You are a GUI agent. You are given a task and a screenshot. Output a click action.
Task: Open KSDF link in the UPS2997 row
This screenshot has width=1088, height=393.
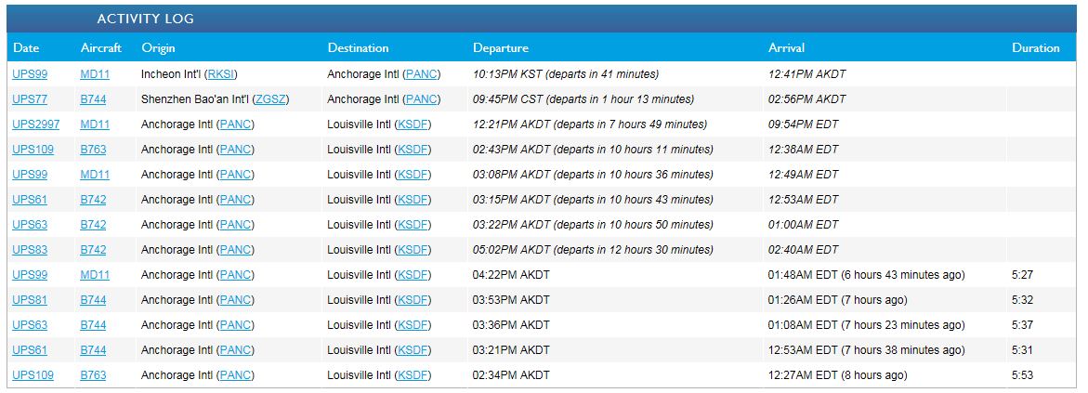[x=413, y=124]
